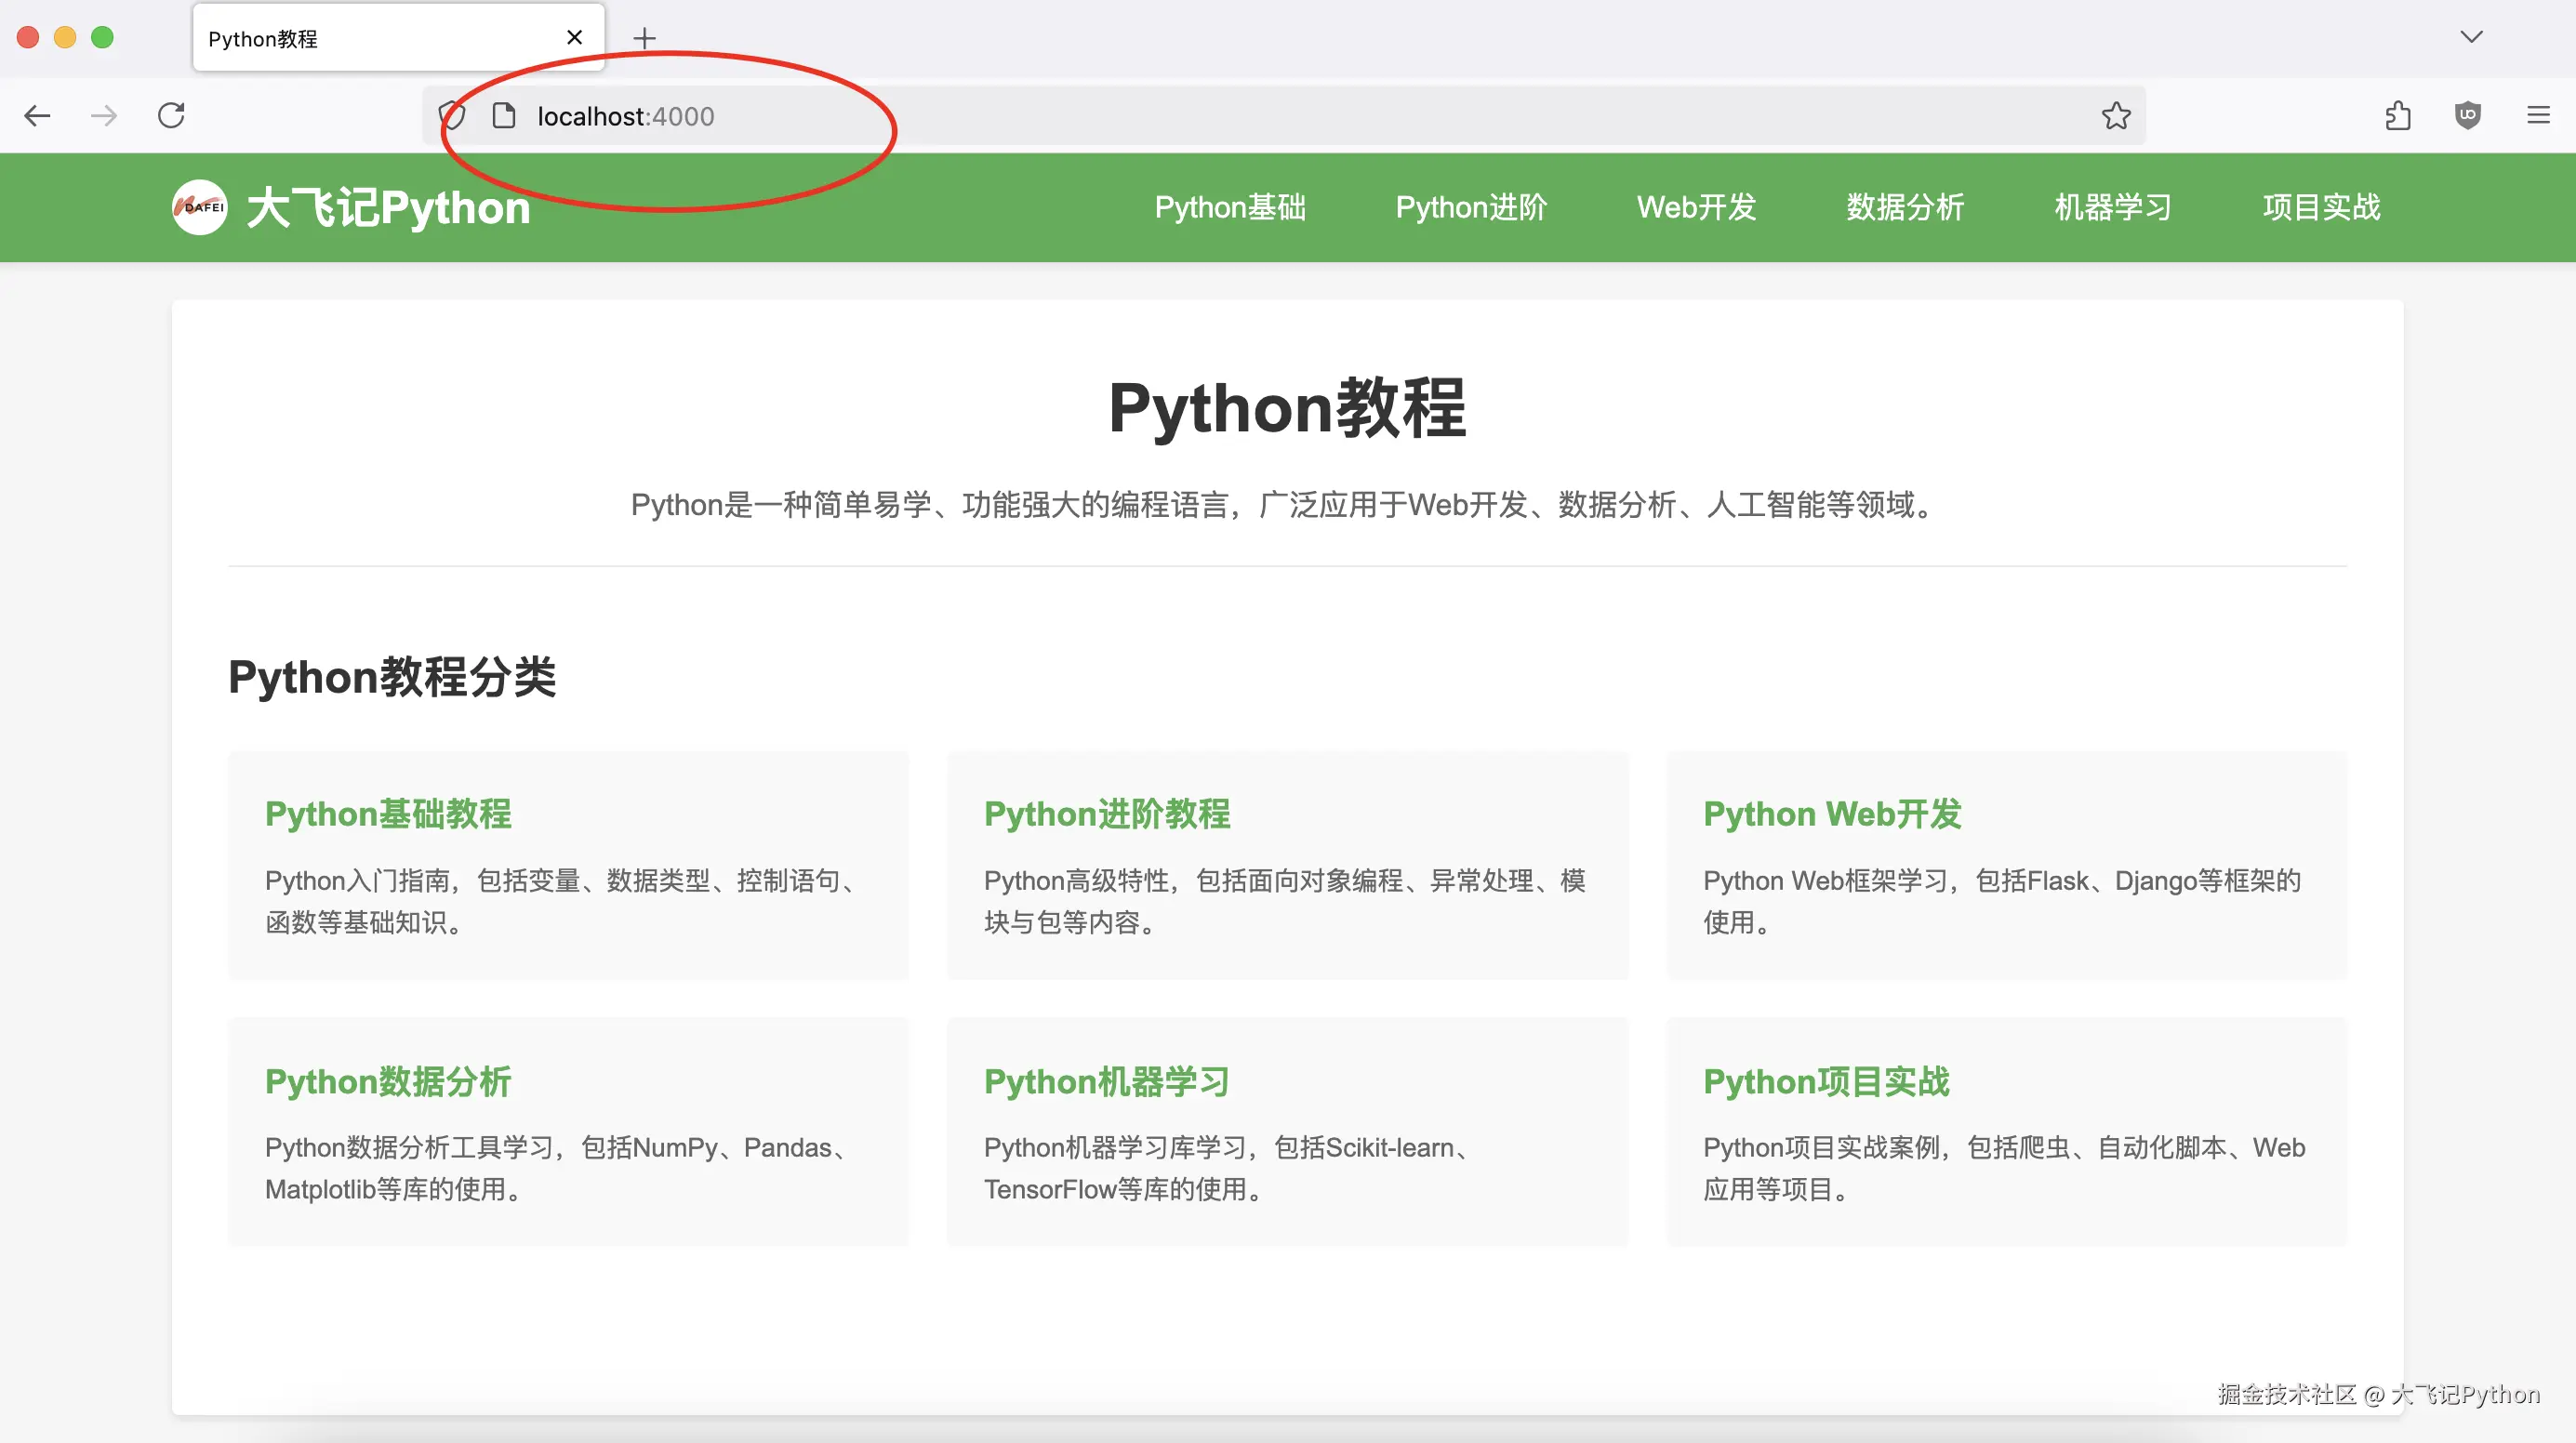Click the Python基础教程 card title

388,813
